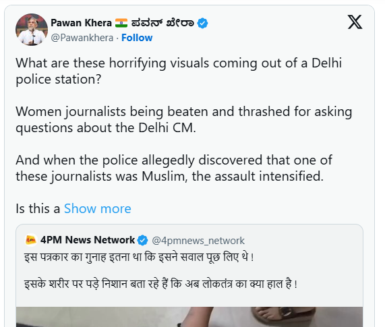Expand the tweet with Show more
The width and height of the screenshot is (385, 327).
pos(98,208)
